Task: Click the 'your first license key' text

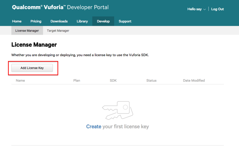Action: click(125, 126)
